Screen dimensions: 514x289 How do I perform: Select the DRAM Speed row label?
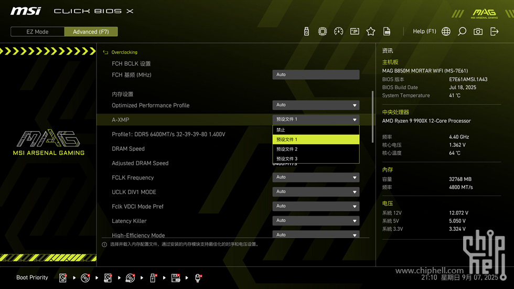click(x=128, y=149)
